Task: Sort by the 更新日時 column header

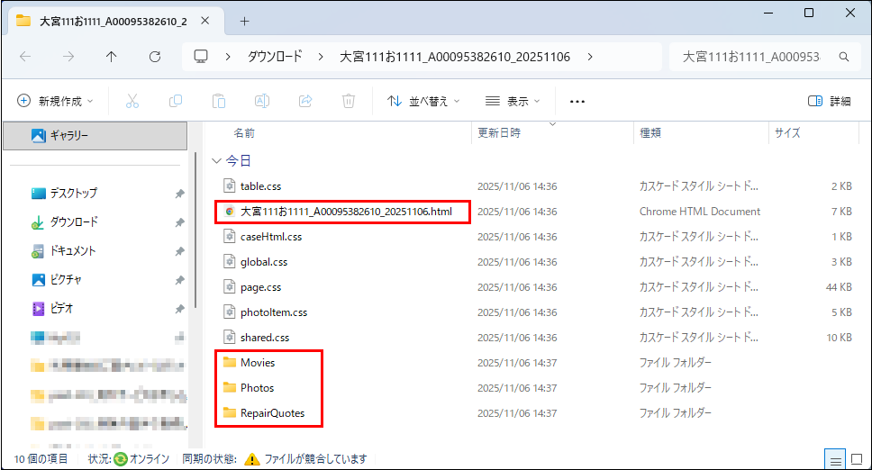Action: [499, 132]
